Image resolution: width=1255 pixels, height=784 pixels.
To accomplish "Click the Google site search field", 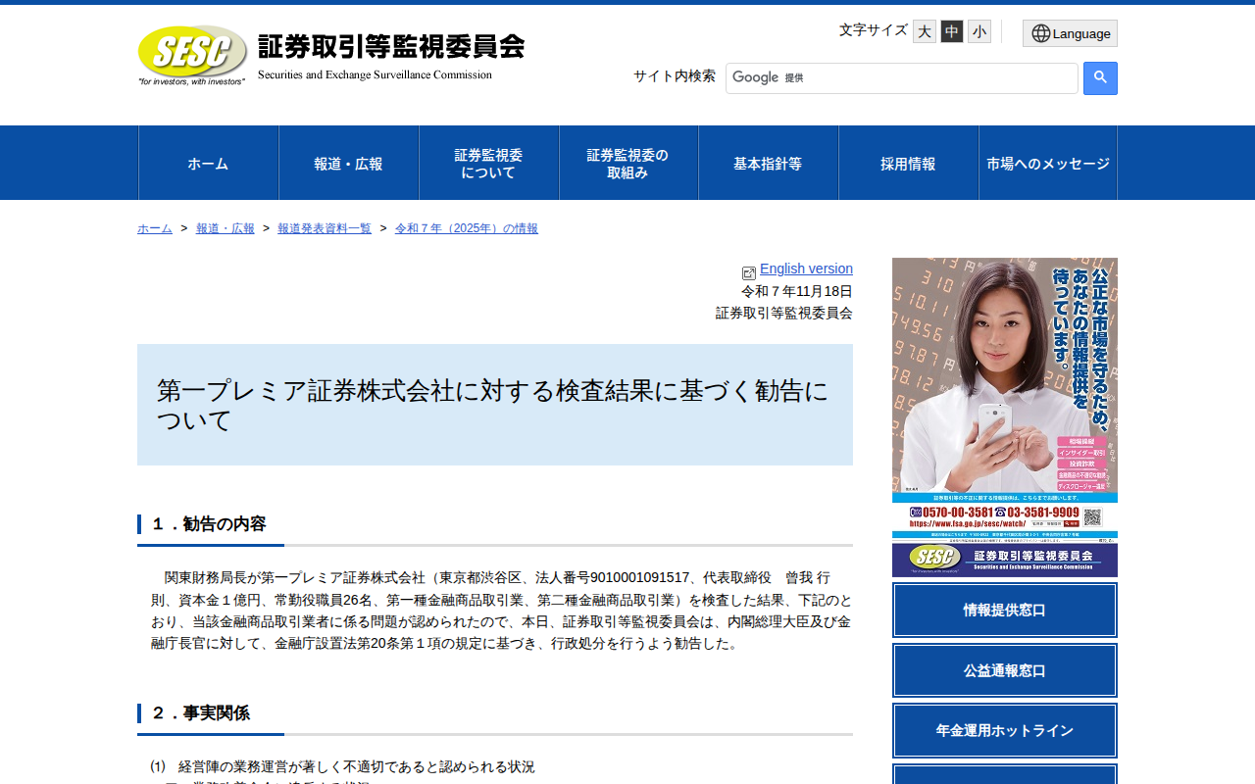I will (x=902, y=78).
